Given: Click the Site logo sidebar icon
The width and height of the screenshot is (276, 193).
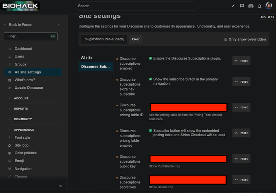Looking at the screenshot, I should (x=10, y=145).
